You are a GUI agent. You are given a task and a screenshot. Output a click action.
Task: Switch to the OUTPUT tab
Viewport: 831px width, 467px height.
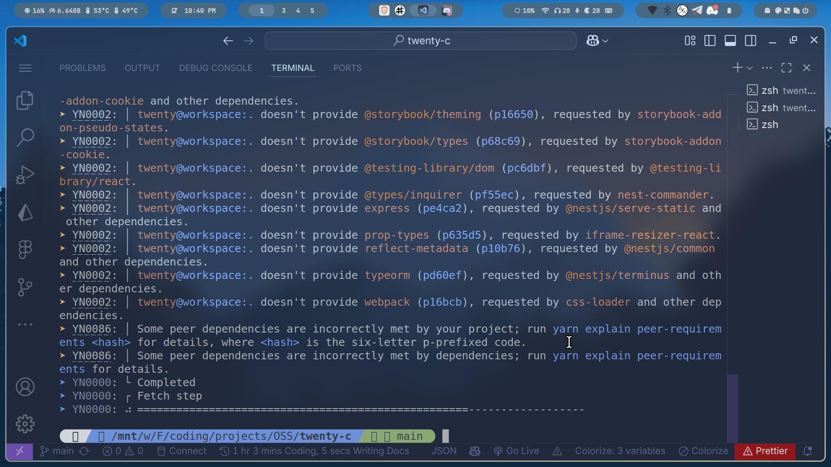(142, 68)
